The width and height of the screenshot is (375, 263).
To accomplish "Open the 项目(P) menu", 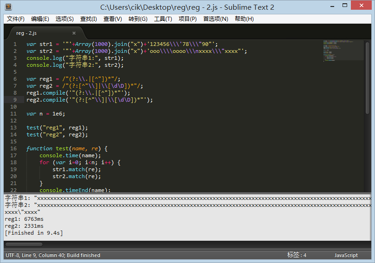I will (x=187, y=19).
